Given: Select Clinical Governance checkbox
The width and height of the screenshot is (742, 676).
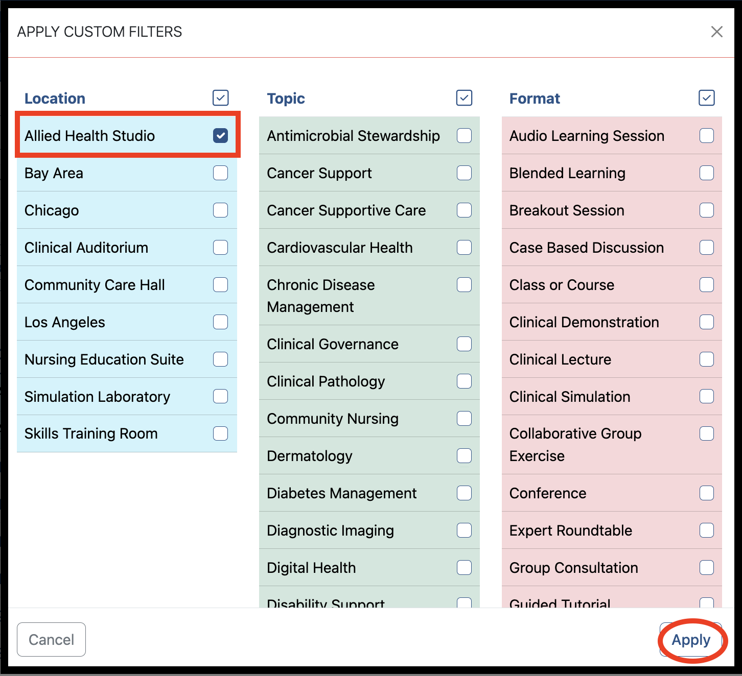Looking at the screenshot, I should [464, 344].
